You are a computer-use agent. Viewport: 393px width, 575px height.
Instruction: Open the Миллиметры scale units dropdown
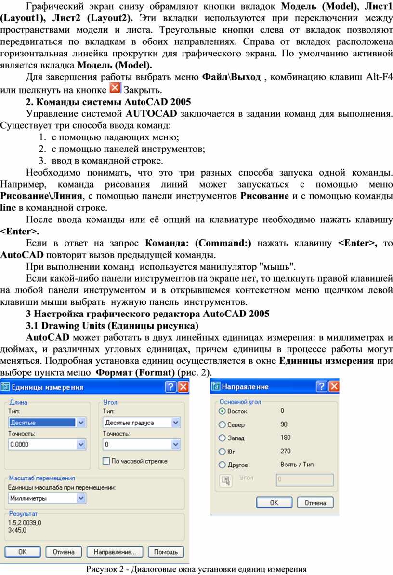(47, 498)
